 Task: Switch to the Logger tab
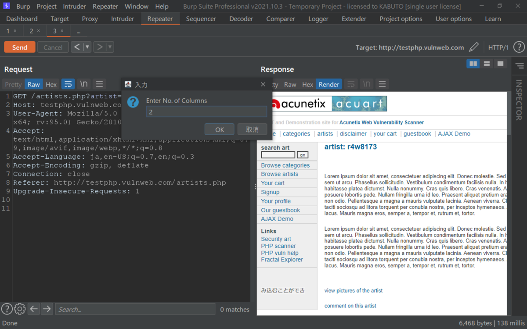(x=318, y=19)
